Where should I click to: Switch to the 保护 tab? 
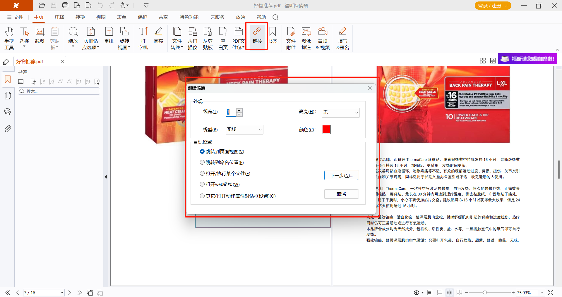point(143,17)
